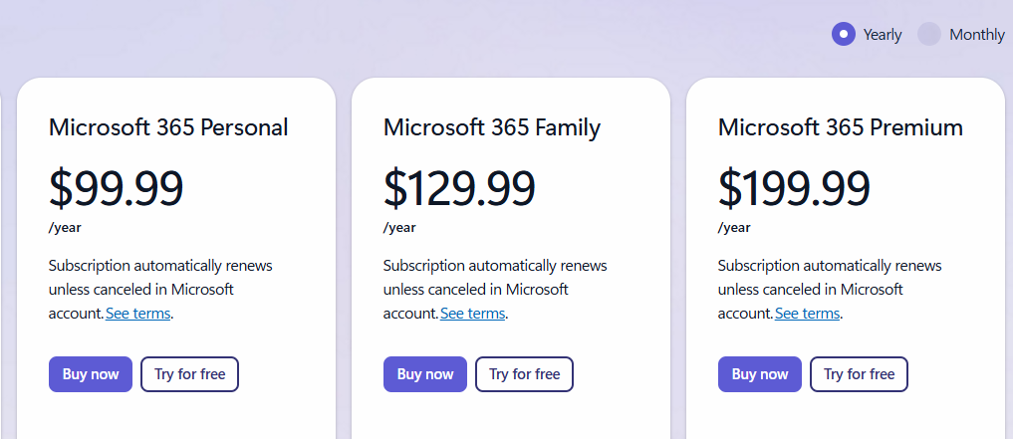Image resolution: width=1013 pixels, height=439 pixels.
Task: Select the Yearly billing radio button
Action: point(843,34)
